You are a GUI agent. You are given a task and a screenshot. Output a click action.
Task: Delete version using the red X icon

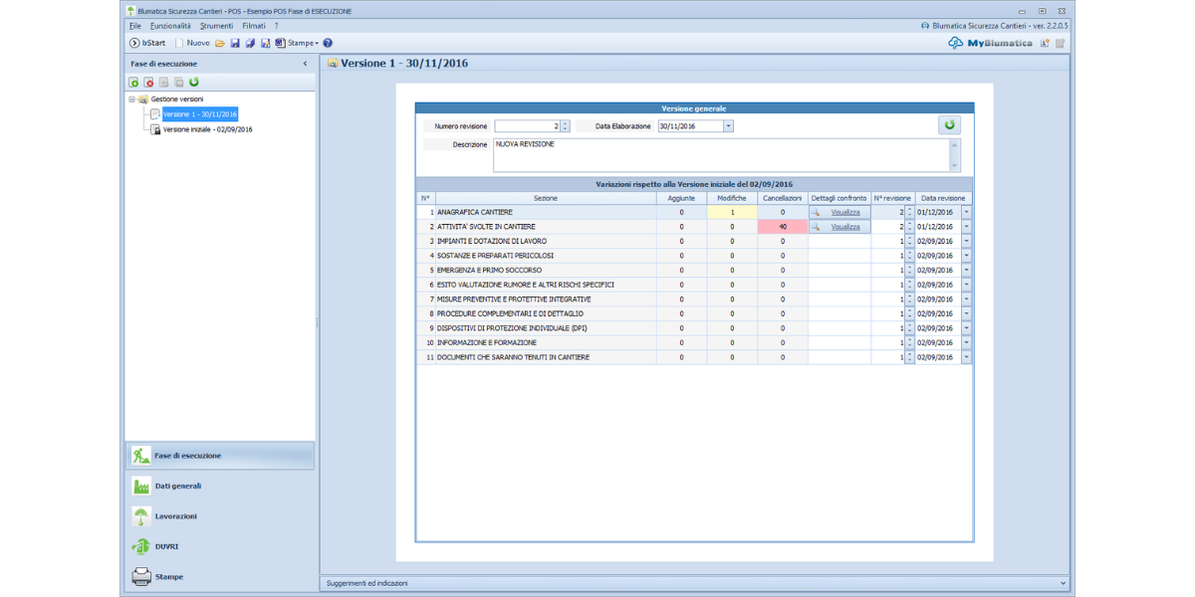[x=148, y=82]
